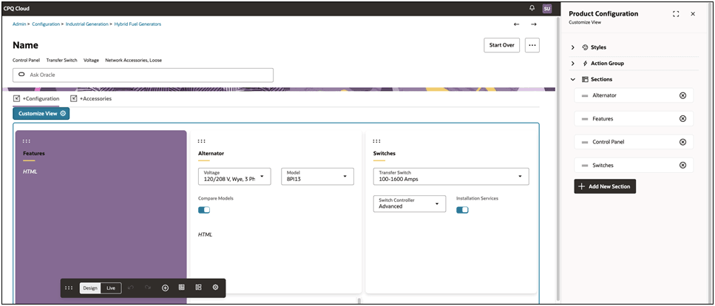The height and width of the screenshot is (306, 715).
Task: Open the Admin breadcrumb link
Action: tap(19, 24)
